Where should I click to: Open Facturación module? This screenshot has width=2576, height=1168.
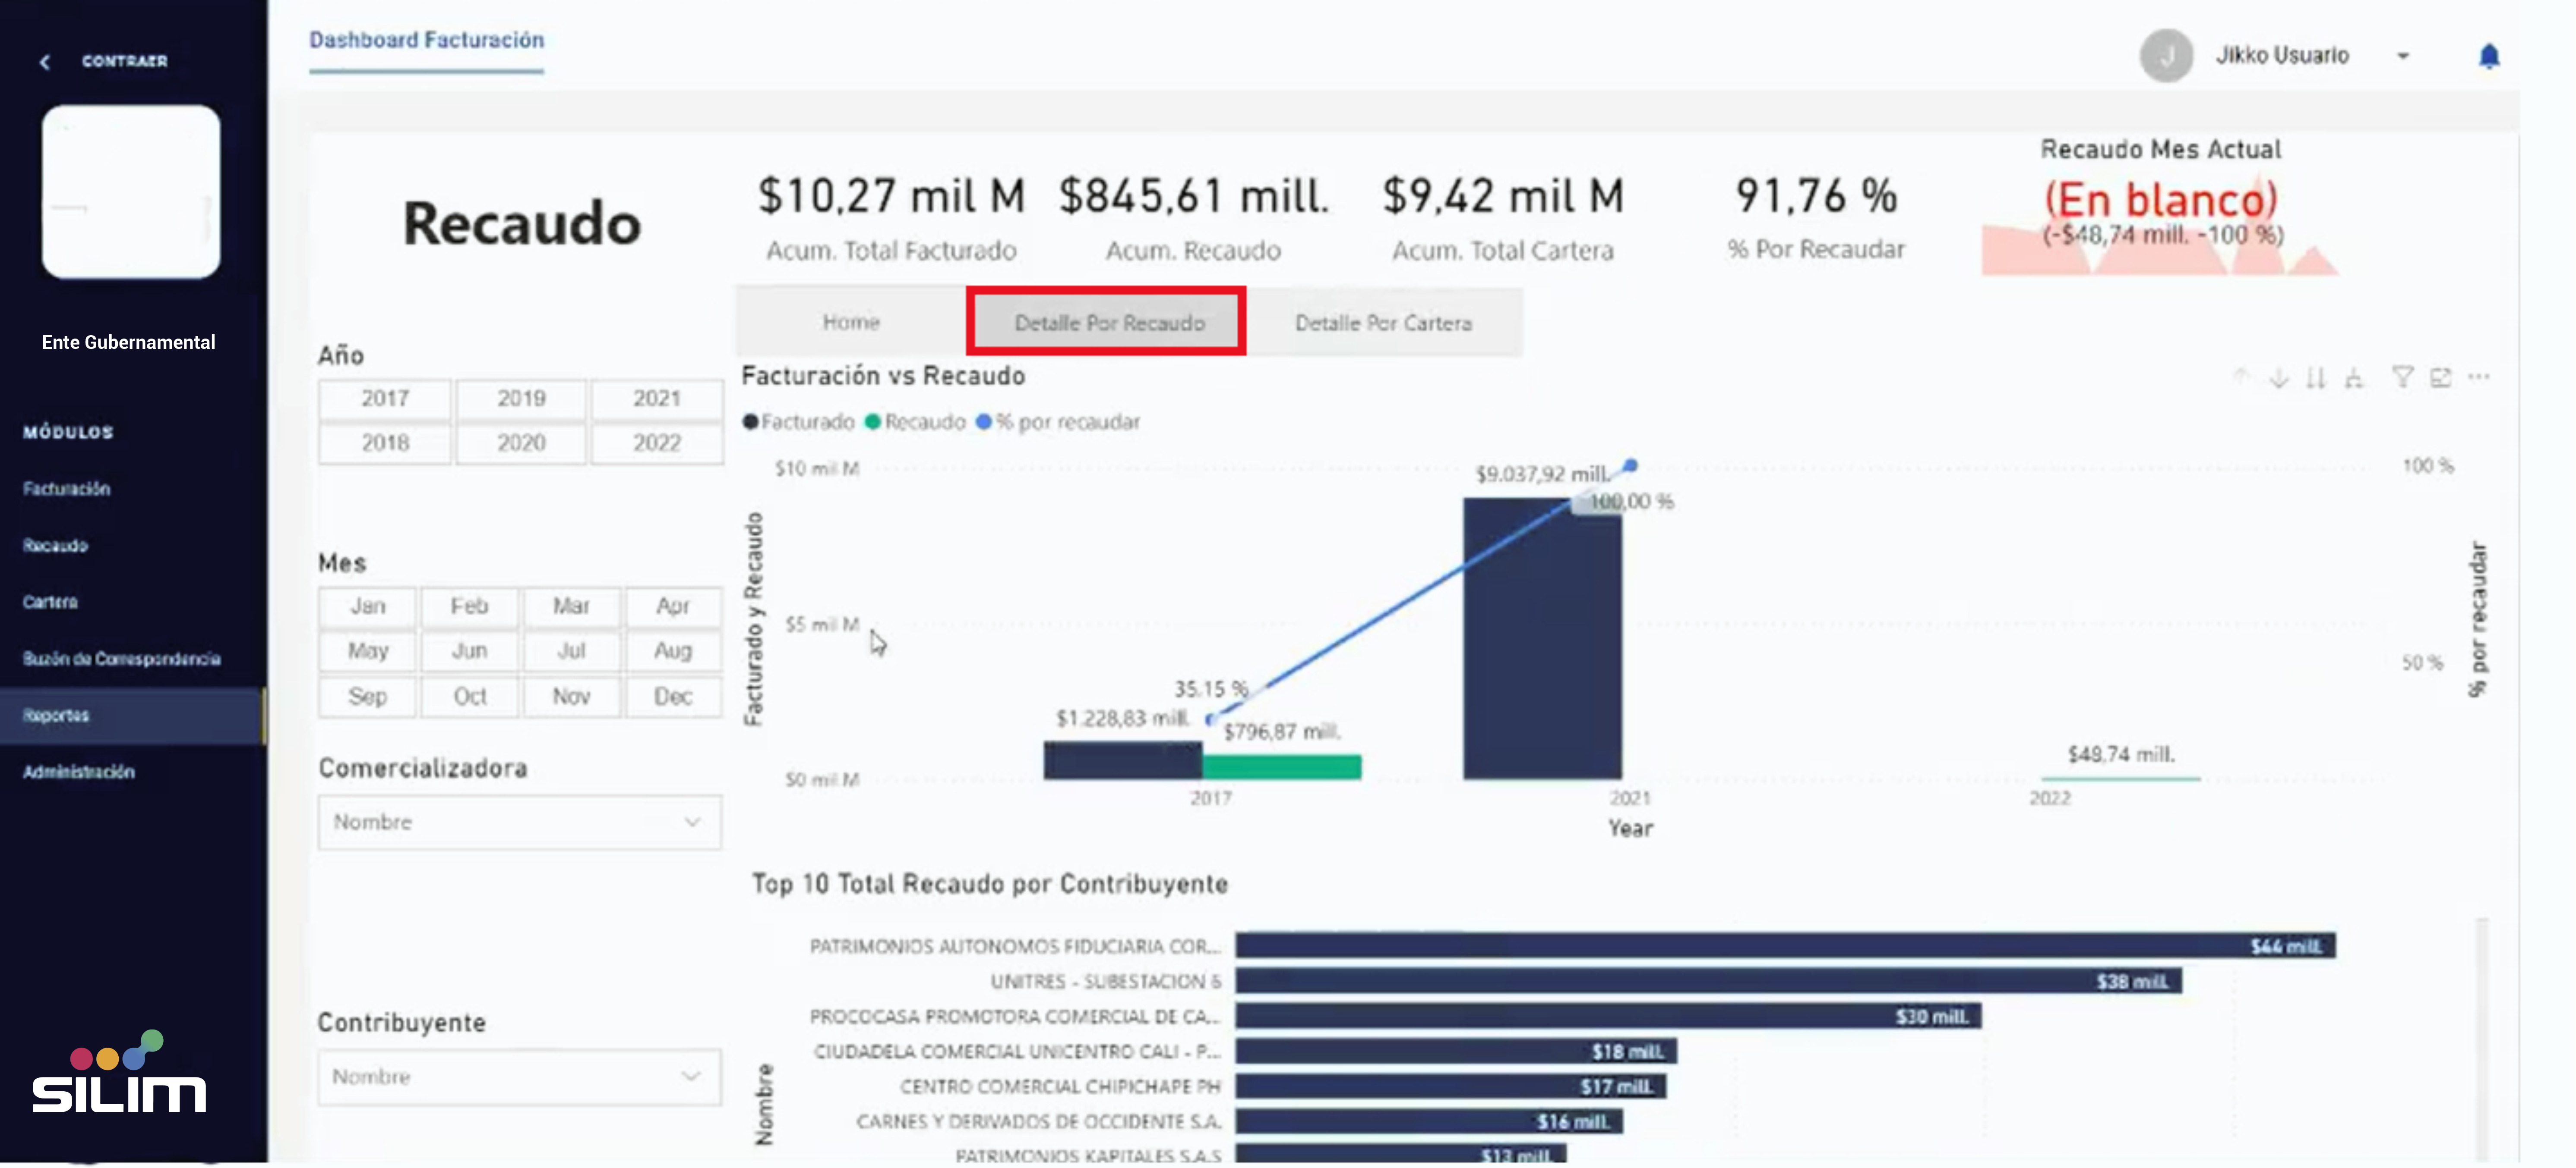67,490
